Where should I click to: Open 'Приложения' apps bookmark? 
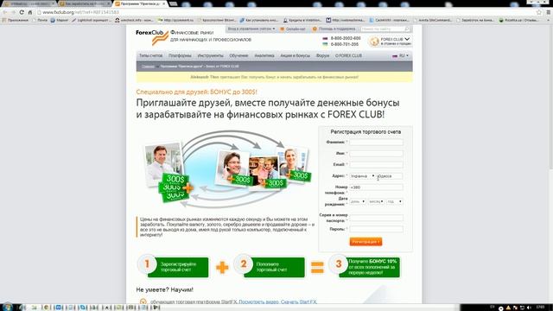[x=16, y=20]
